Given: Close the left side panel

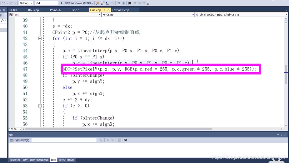Looking at the screenshot, I should (4, 10).
